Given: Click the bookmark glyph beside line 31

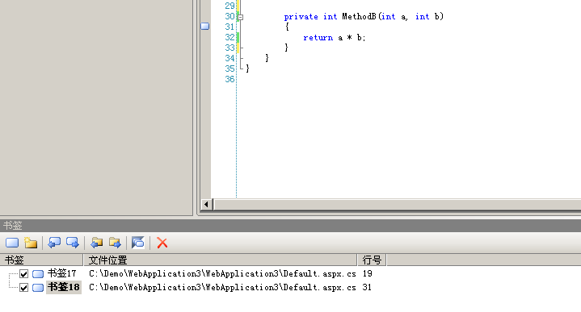Looking at the screenshot, I should (205, 27).
